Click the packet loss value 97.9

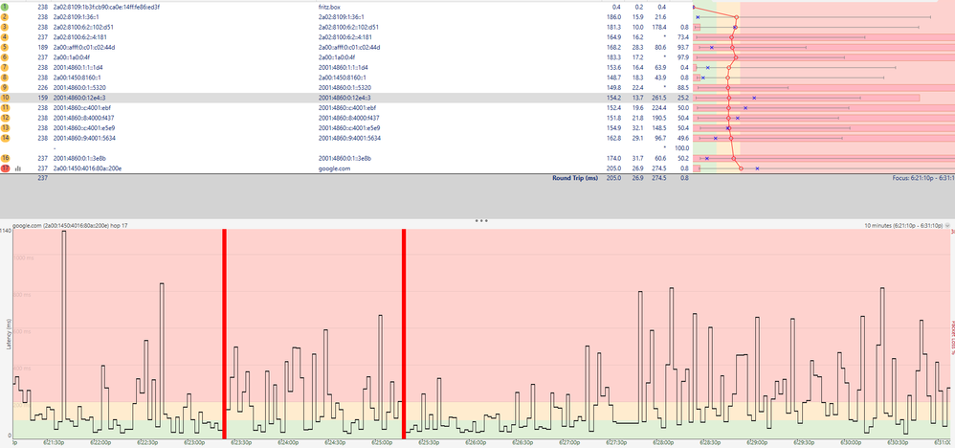click(x=682, y=57)
